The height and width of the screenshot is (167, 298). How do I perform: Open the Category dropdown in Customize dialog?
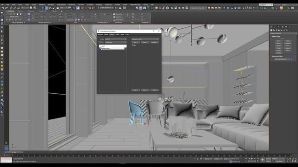point(116,42)
